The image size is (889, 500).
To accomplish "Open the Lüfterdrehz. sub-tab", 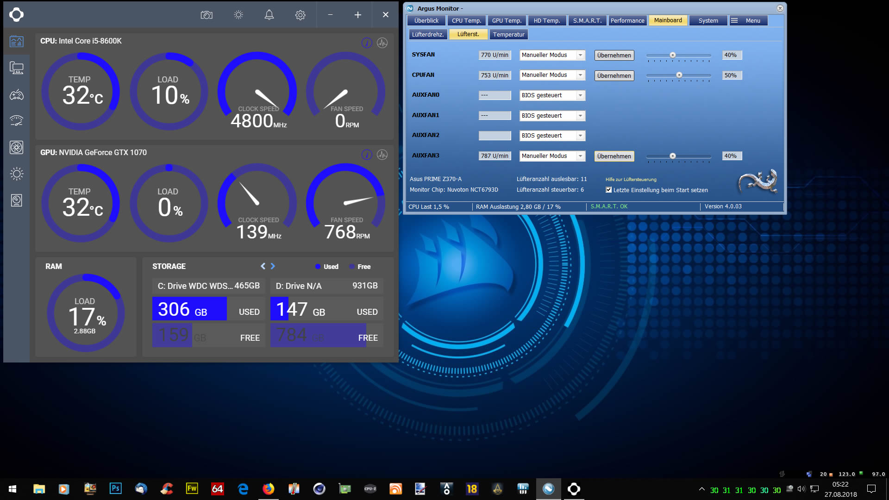I will coord(428,34).
